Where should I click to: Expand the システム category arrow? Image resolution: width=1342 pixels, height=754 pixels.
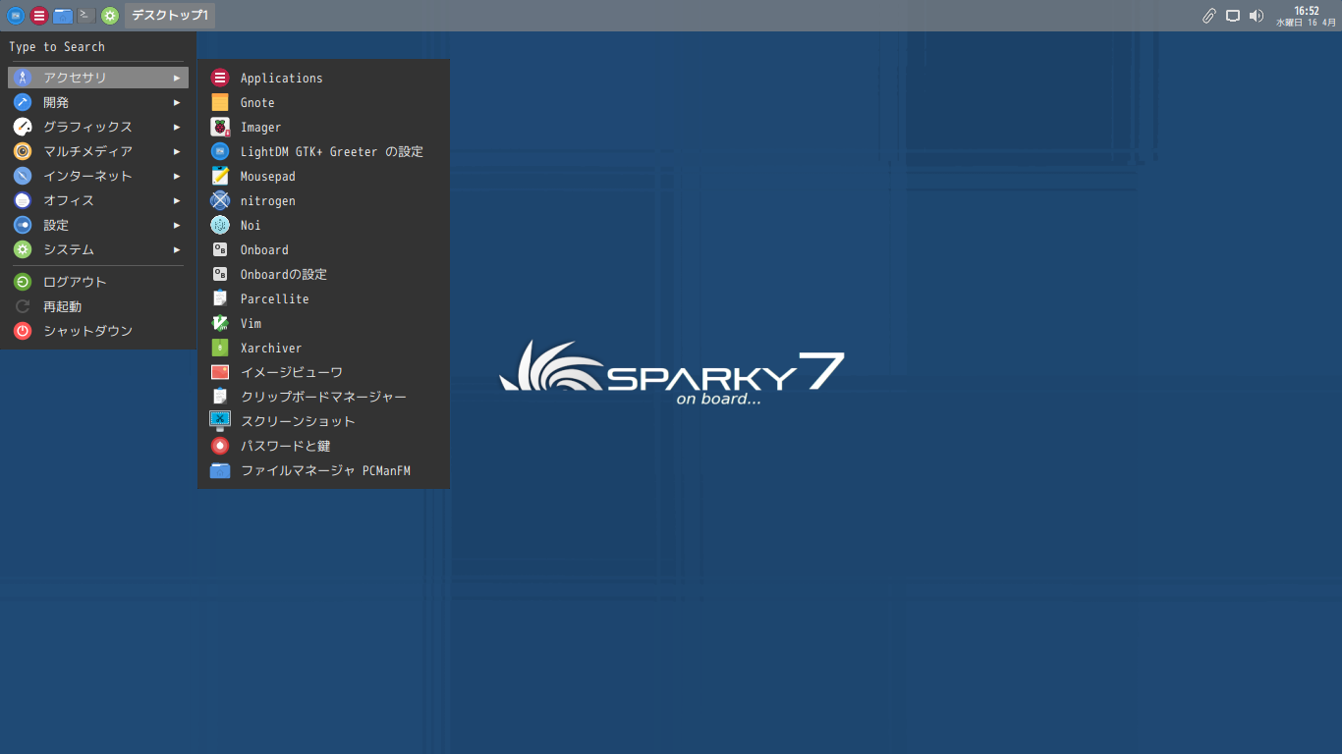coord(177,249)
